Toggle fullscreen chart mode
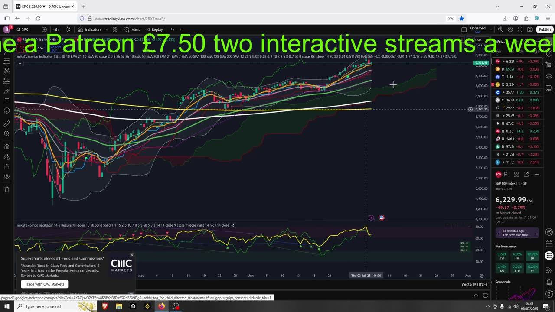The width and height of the screenshot is (555, 312). point(520,29)
